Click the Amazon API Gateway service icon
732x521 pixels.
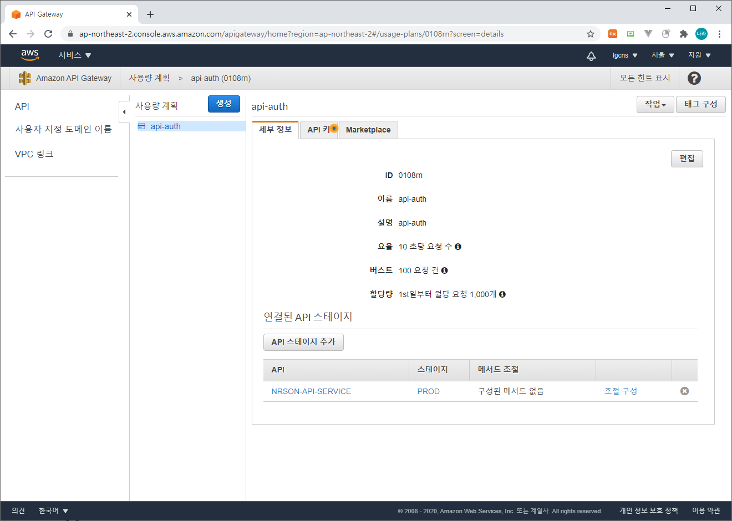click(24, 78)
